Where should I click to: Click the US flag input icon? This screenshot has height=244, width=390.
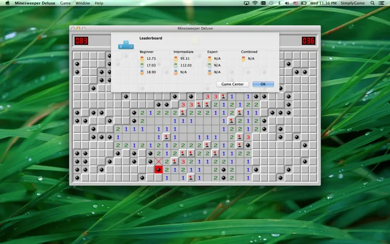click(295, 3)
